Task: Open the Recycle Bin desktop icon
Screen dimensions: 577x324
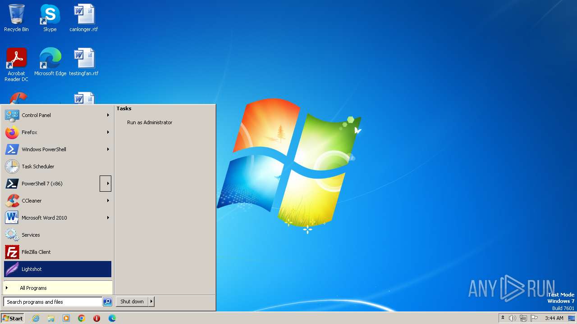Action: click(x=16, y=18)
